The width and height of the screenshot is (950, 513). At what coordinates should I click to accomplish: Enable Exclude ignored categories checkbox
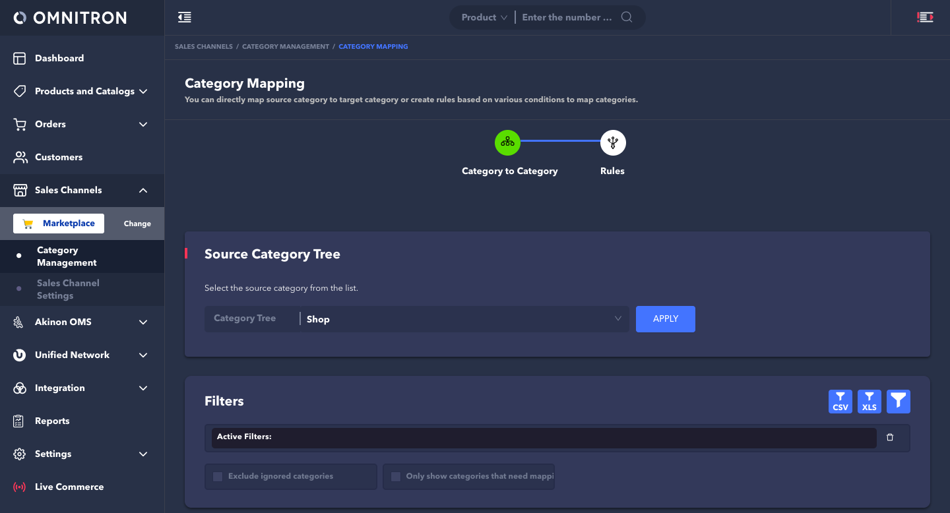point(218,477)
